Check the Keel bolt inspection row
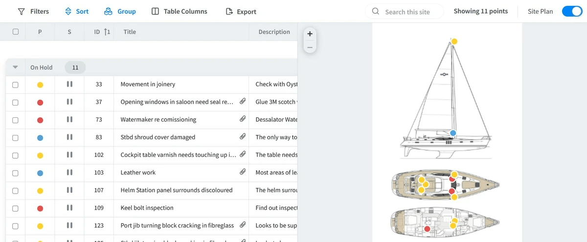 16,208
